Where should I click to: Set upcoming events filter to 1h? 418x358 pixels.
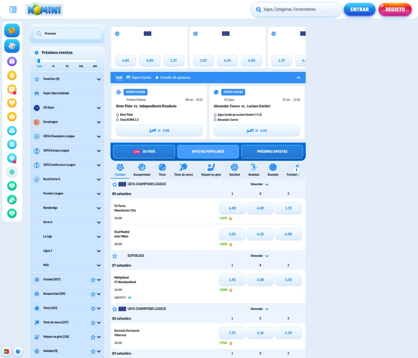pyautogui.click(x=53, y=66)
